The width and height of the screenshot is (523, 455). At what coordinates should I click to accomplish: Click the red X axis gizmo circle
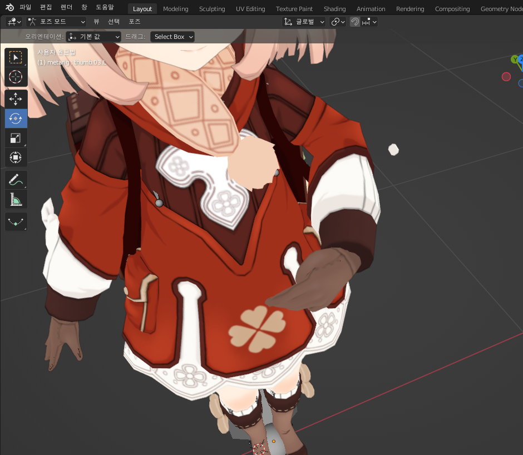[x=506, y=77]
